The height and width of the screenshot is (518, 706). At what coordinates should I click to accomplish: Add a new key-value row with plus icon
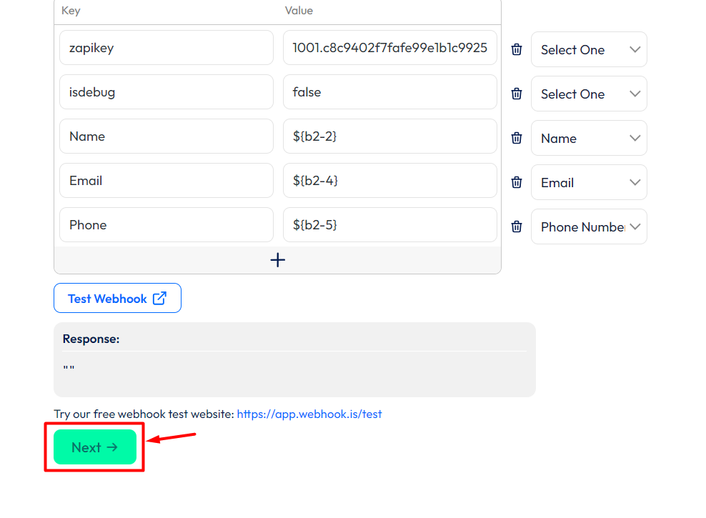277,260
